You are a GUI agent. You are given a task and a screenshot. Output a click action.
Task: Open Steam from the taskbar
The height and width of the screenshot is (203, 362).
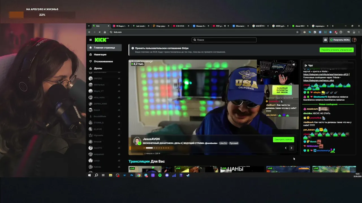point(188,175)
